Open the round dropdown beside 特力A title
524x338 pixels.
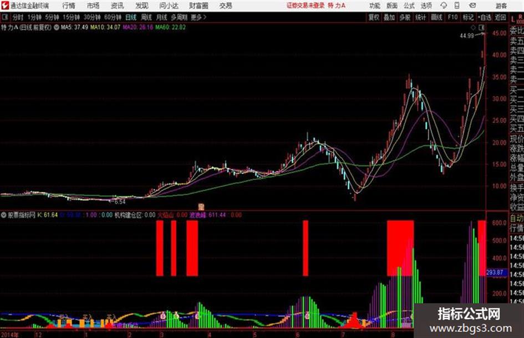57,27
